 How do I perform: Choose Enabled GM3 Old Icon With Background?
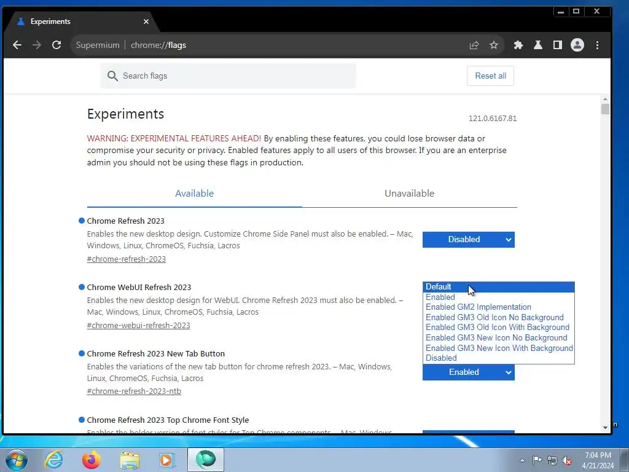[499, 328]
